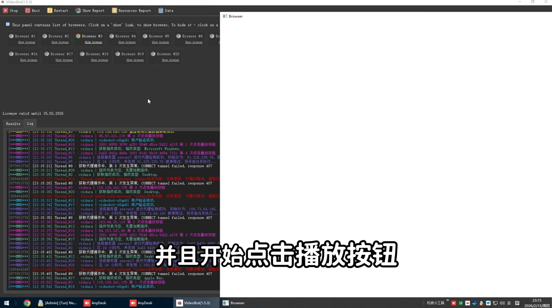Click the Browser #18 globe icon

[x=82, y=54]
